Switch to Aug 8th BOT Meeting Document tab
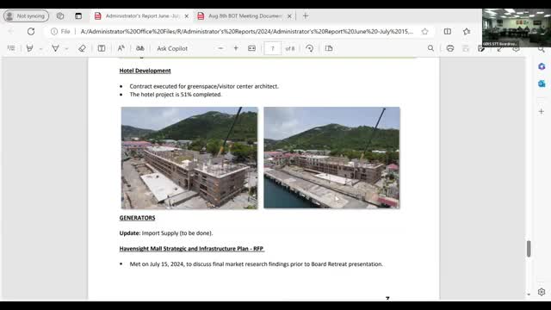 tap(245, 15)
